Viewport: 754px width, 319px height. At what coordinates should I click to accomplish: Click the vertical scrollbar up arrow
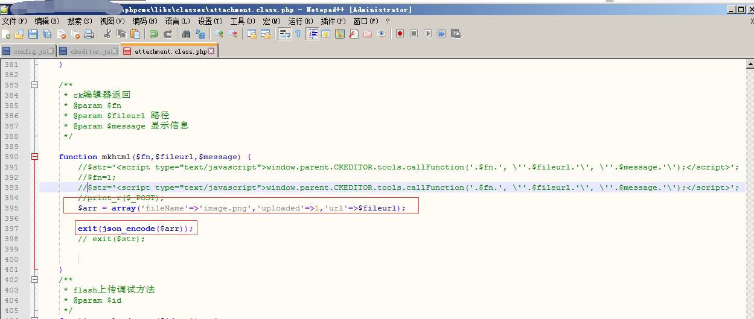click(x=750, y=63)
